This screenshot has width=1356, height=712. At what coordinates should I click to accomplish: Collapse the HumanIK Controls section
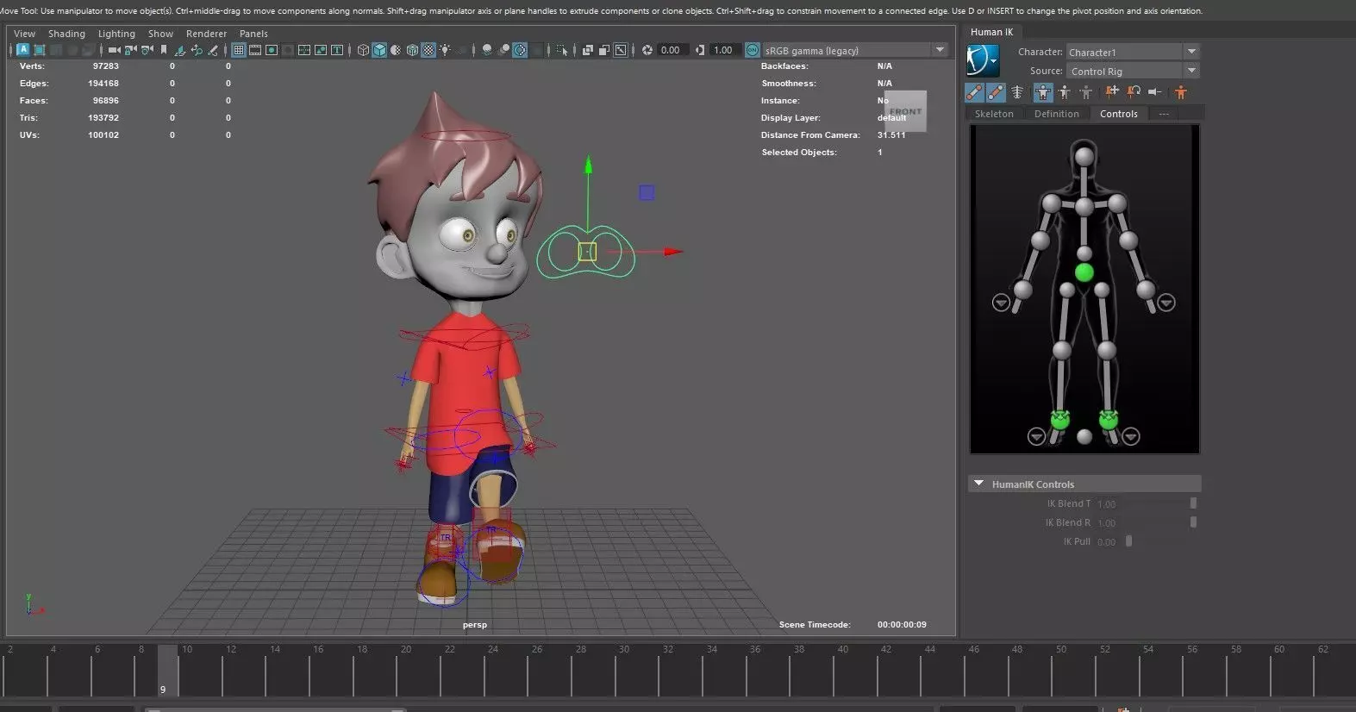coord(978,484)
